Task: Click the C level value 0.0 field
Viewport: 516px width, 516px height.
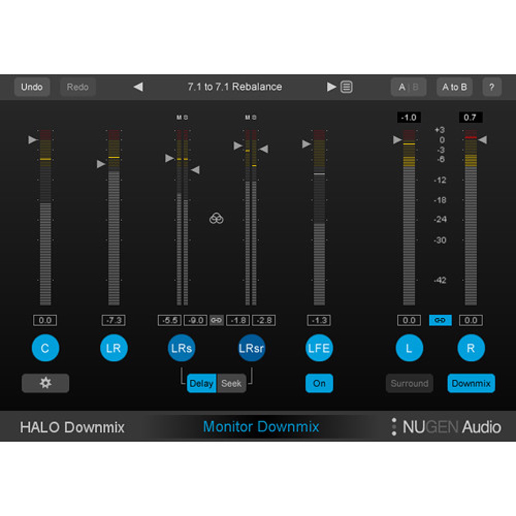Action: pos(45,320)
